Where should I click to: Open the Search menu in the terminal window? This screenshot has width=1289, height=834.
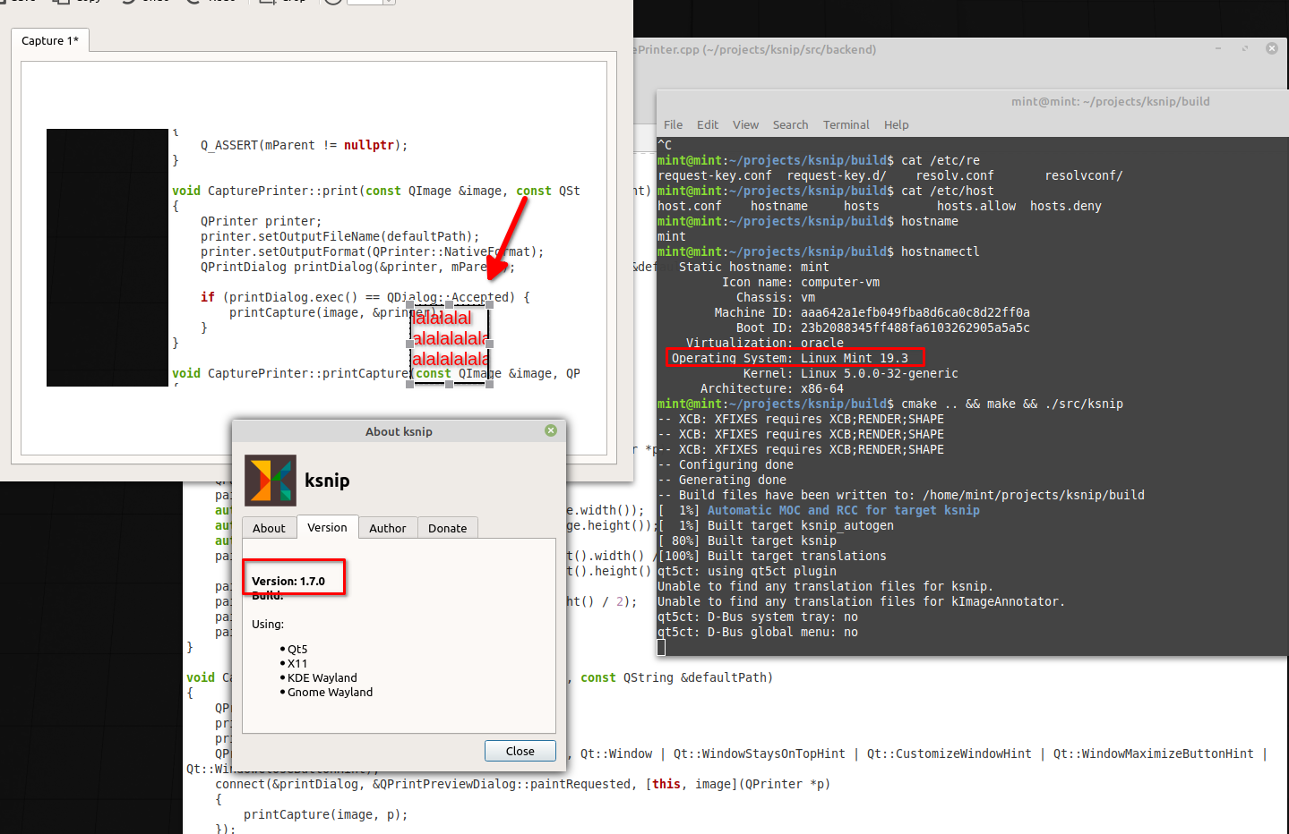click(790, 124)
